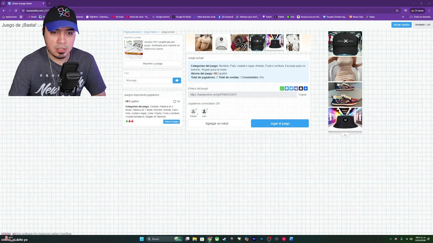Click the Pelican player avatar

click(193, 111)
